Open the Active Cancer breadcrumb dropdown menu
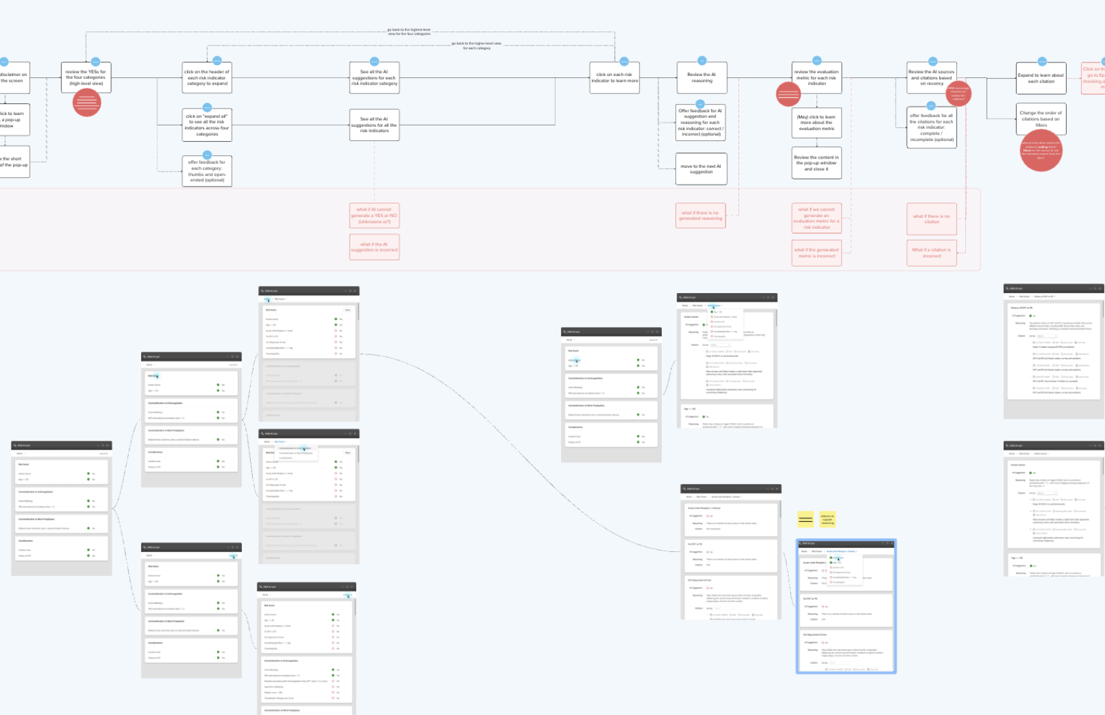The height and width of the screenshot is (715, 1105). 714,305
